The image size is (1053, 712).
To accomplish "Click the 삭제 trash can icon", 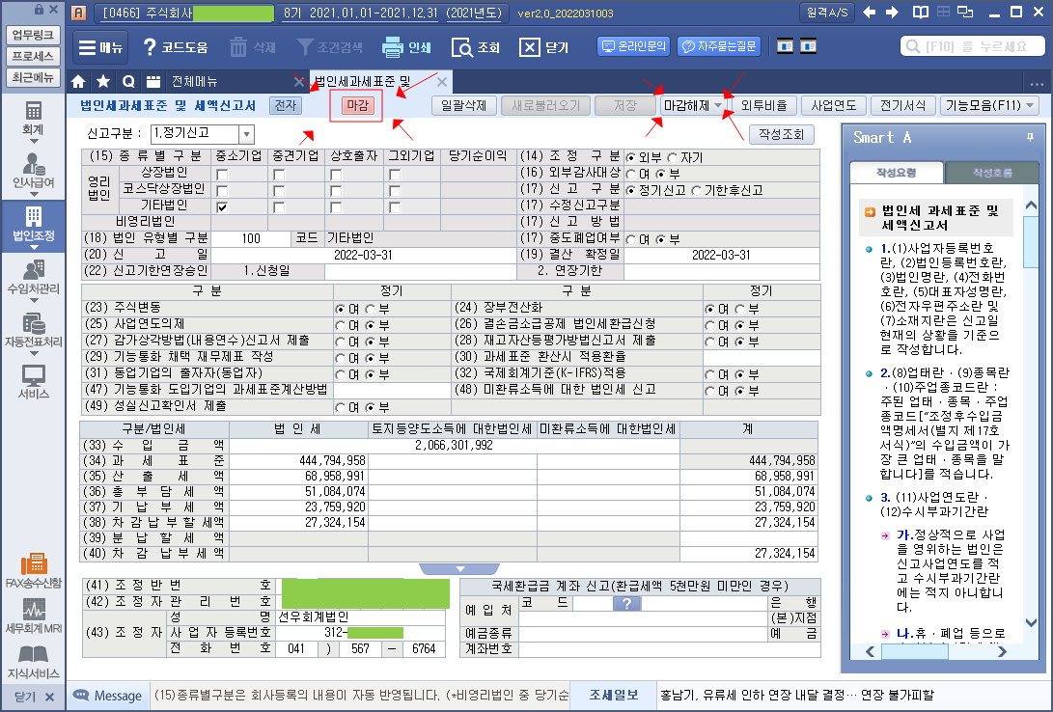I will [x=238, y=47].
